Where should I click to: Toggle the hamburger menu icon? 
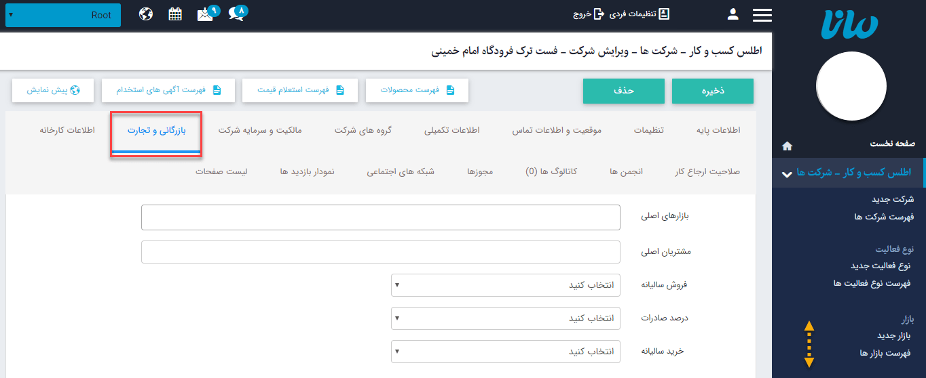click(762, 15)
